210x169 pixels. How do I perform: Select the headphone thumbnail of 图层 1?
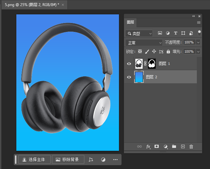click(x=139, y=64)
